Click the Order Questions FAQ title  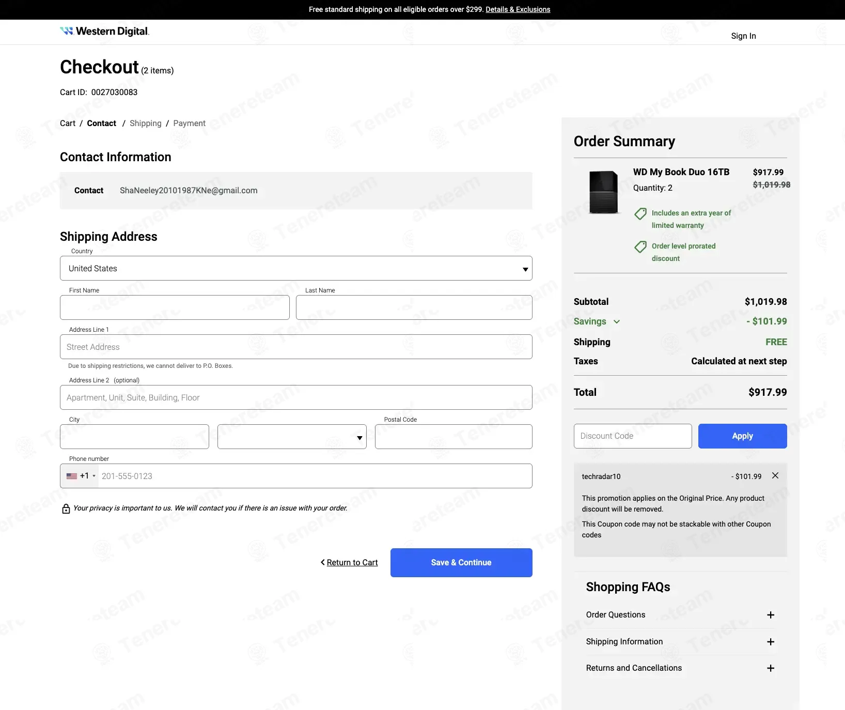(616, 615)
